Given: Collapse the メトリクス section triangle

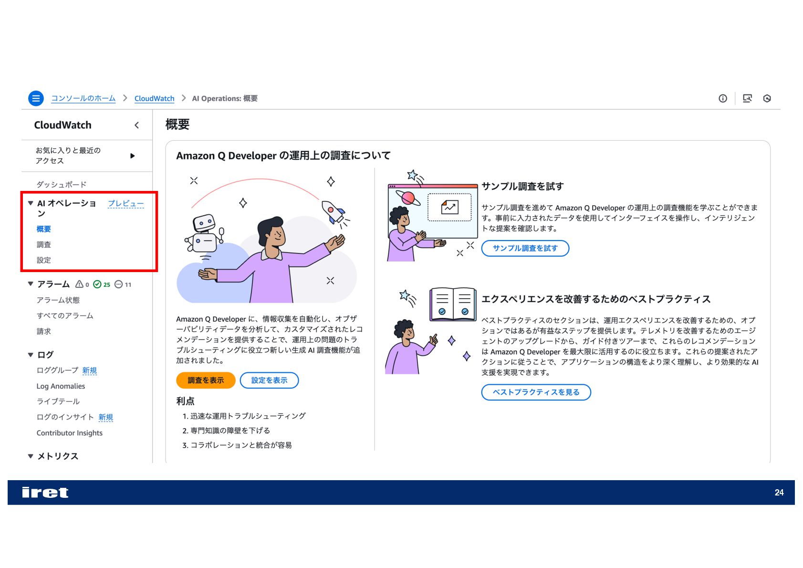Looking at the screenshot, I should coord(31,456).
